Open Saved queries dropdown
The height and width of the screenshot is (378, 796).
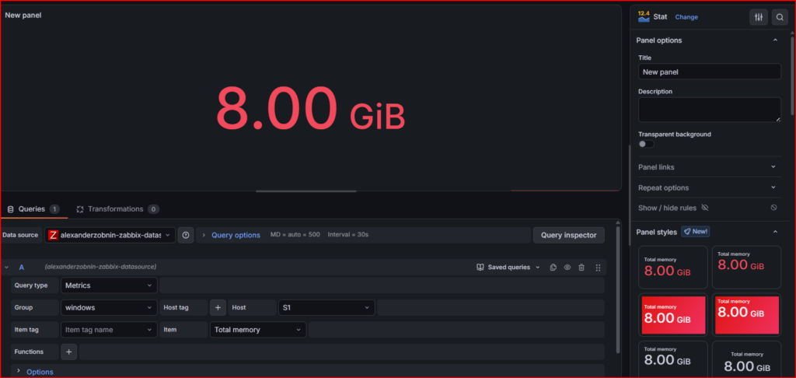[508, 268]
